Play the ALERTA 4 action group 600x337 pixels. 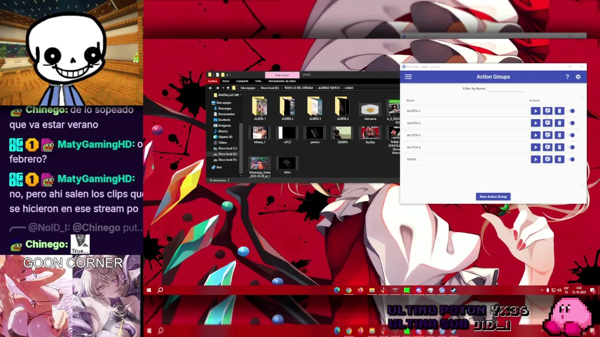pyautogui.click(x=535, y=147)
